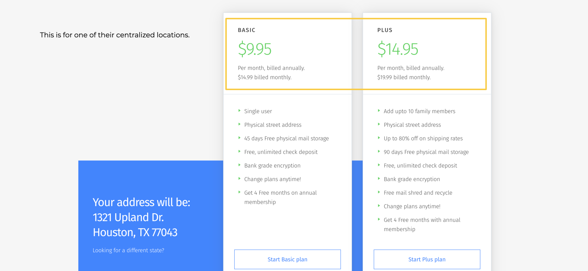Click the $9.95 price text

255,48
